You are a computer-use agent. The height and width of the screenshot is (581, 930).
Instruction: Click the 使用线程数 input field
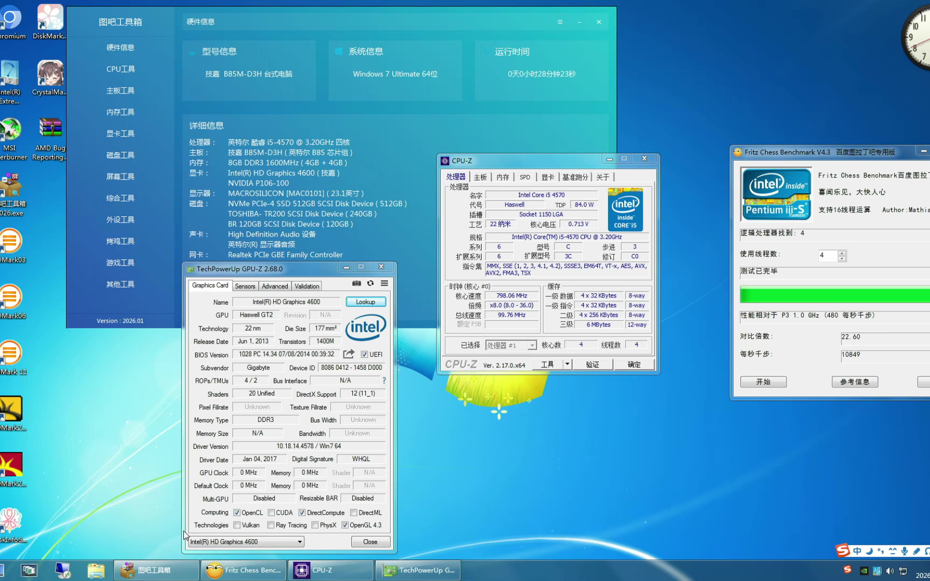828,256
